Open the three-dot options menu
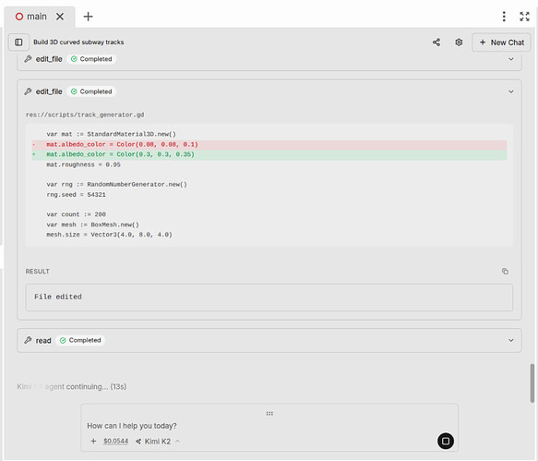Viewport: 538px width, 461px height. [x=504, y=17]
